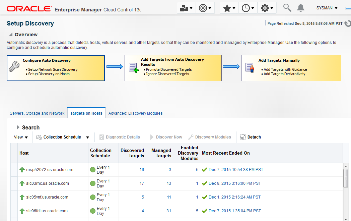Click the page refresh icon near Page Refreshed
Viewport: 351px width, 221px height.
[347, 23]
